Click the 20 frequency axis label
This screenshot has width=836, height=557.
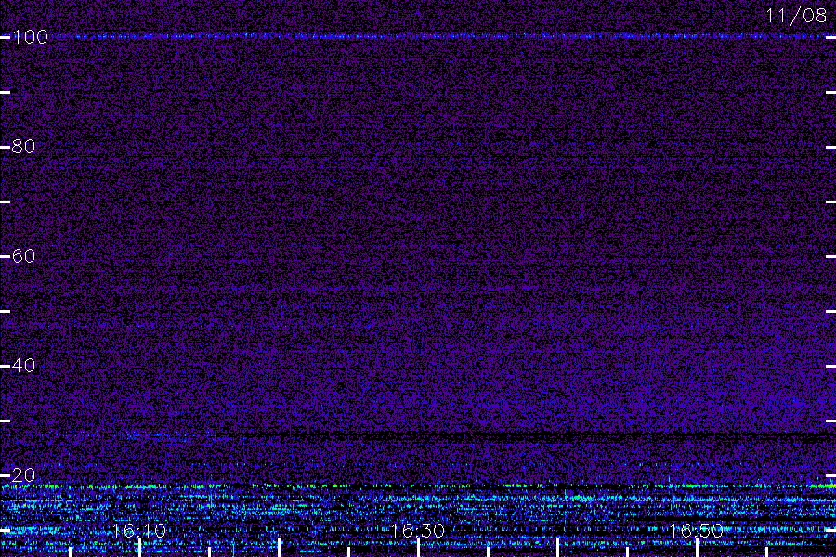[x=23, y=475]
